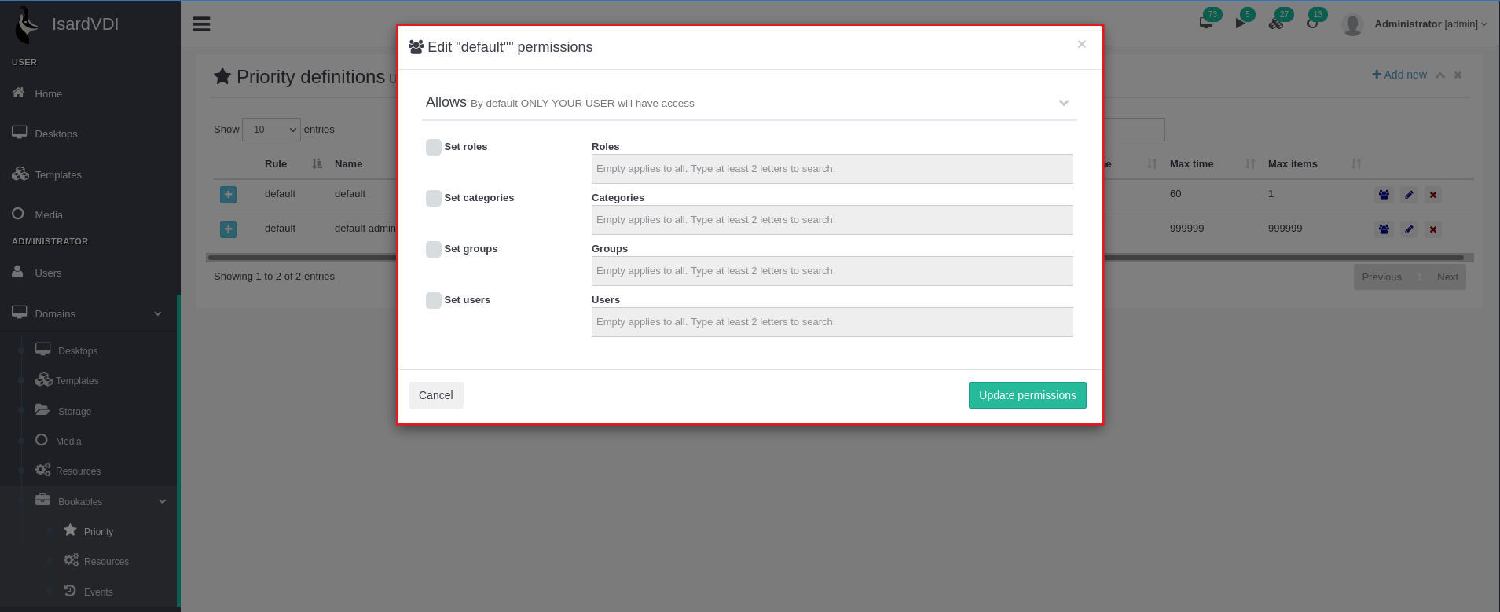Click the Users search input field
This screenshot has width=1500, height=612.
click(x=831, y=322)
